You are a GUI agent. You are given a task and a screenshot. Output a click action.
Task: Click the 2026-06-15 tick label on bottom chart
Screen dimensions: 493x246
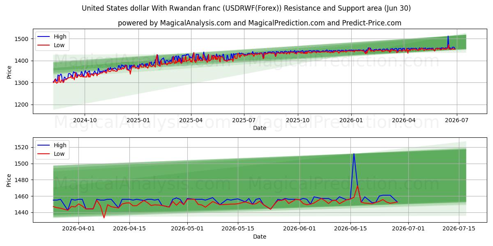(x=350, y=228)
